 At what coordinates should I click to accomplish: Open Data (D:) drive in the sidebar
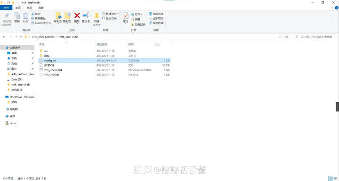click(x=15, y=79)
